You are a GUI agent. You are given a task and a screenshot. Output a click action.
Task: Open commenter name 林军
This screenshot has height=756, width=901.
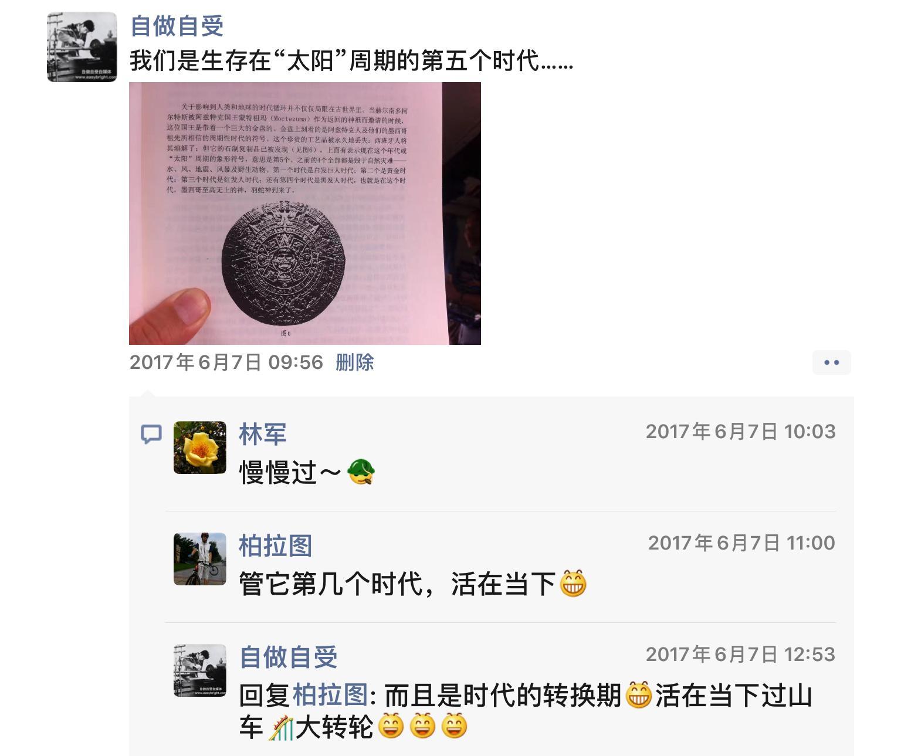pyautogui.click(x=263, y=434)
